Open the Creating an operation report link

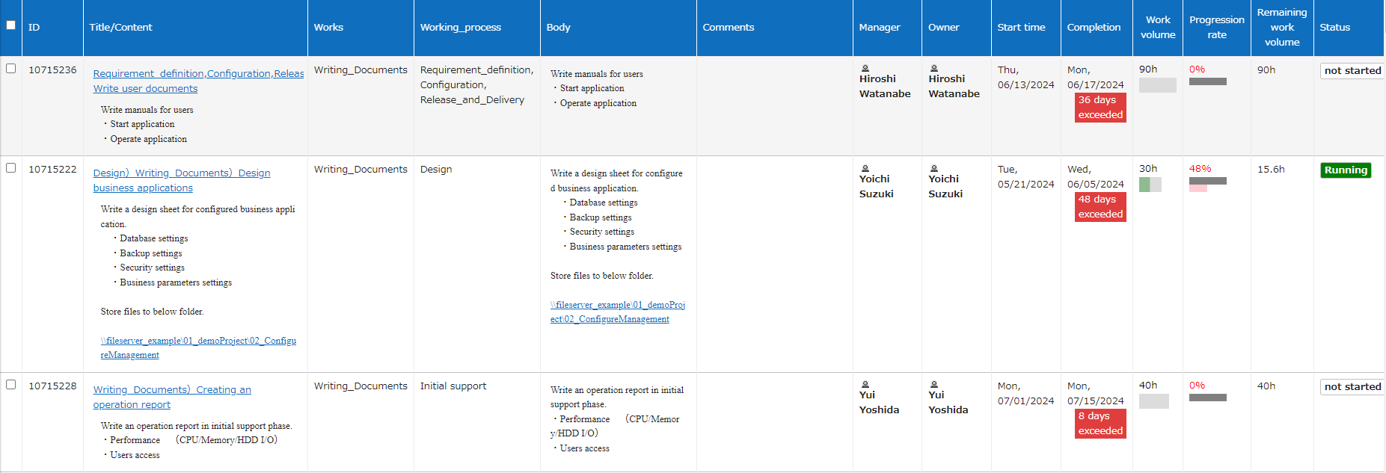click(x=171, y=397)
